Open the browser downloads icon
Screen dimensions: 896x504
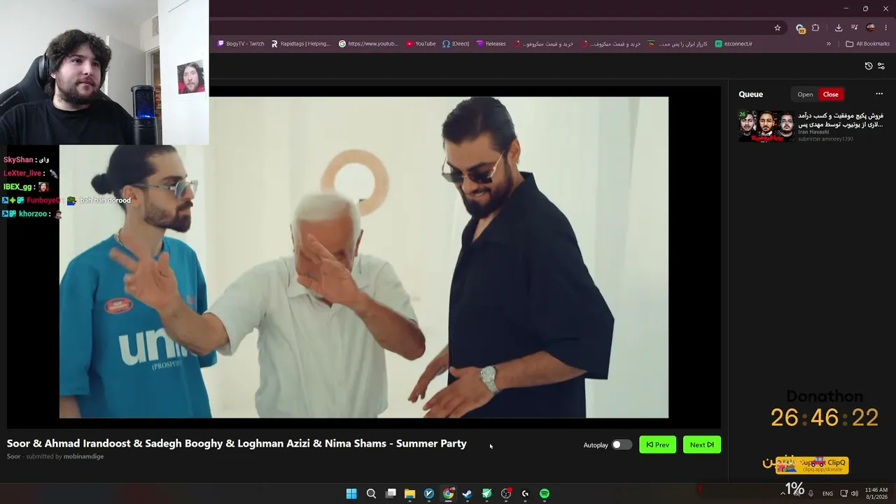click(x=839, y=28)
